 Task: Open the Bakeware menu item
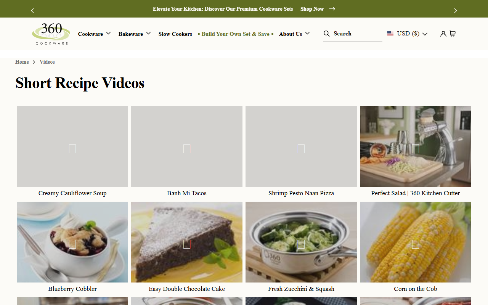[131, 34]
